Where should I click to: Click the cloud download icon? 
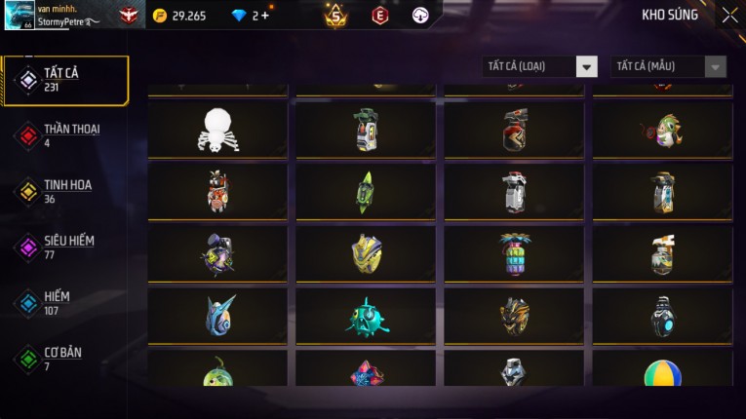[419, 16]
